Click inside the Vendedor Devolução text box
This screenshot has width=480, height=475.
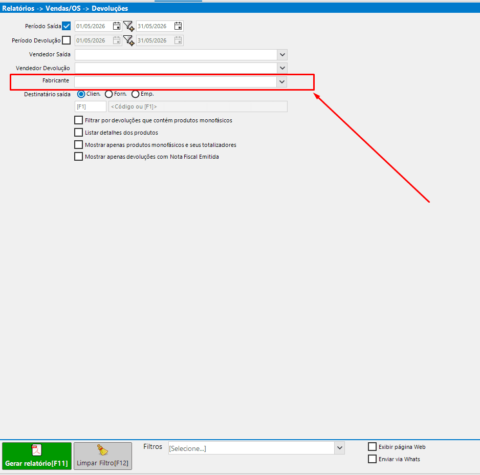[176, 68]
